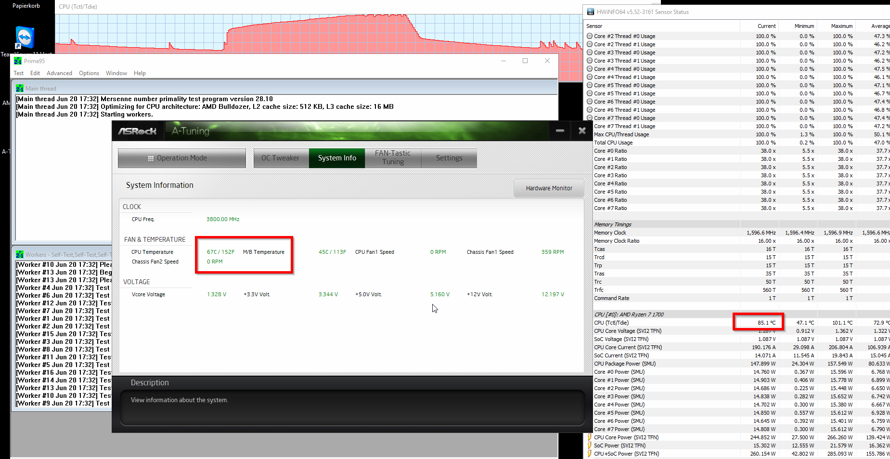This screenshot has height=459, width=890.
Task: Click the 45C / 113F M/B Temperature value
Action: click(332, 252)
